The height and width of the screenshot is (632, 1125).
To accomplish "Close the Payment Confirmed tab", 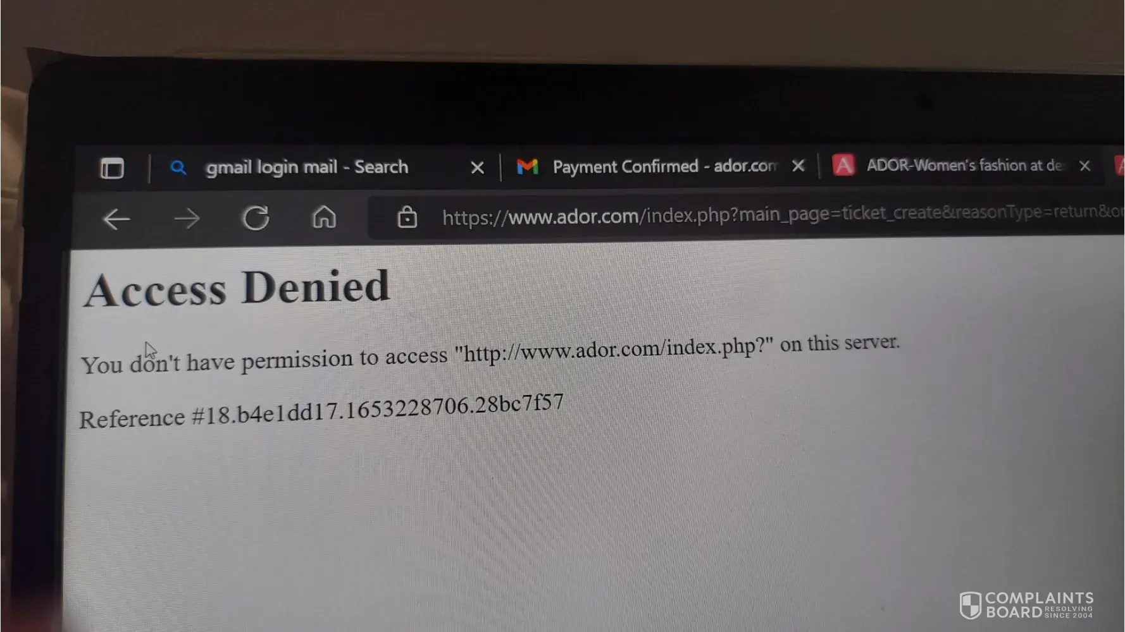I will [x=799, y=166].
